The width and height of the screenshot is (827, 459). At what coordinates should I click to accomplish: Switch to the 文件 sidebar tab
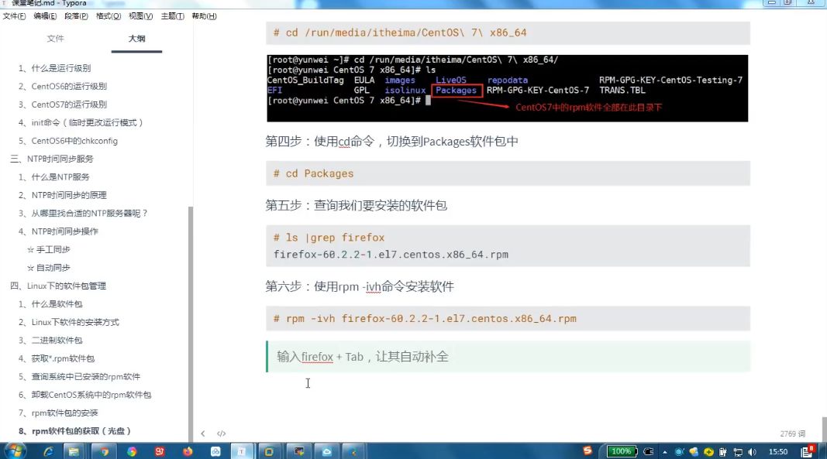tap(56, 39)
